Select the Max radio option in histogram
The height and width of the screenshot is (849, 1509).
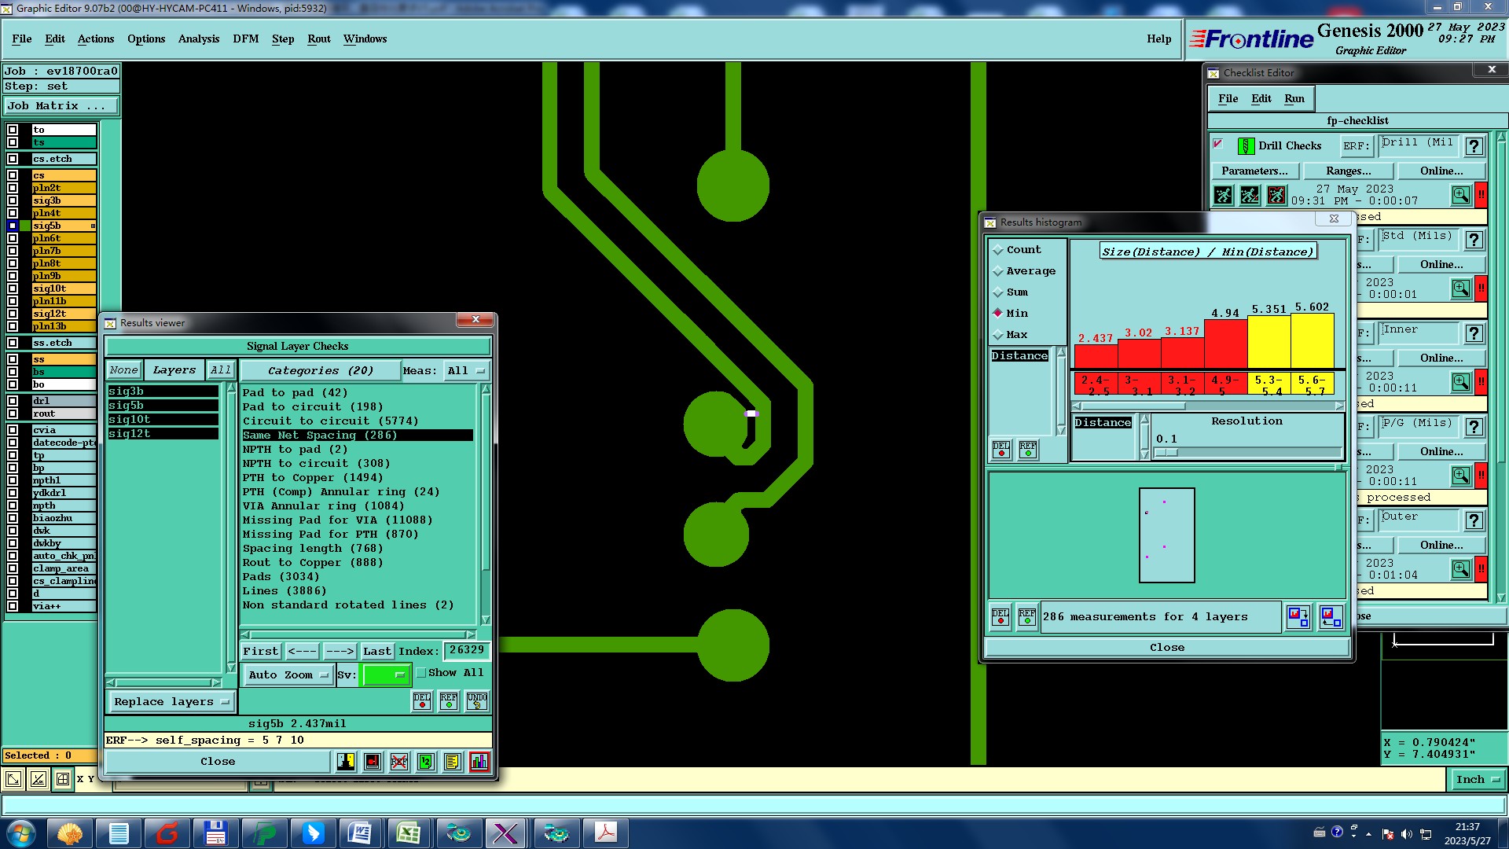pyautogui.click(x=998, y=335)
